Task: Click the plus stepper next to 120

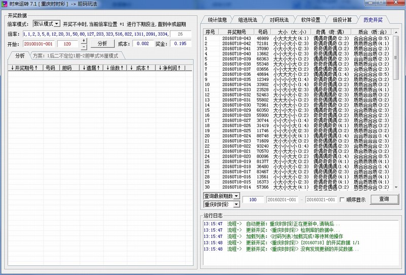Action: click(x=84, y=41)
